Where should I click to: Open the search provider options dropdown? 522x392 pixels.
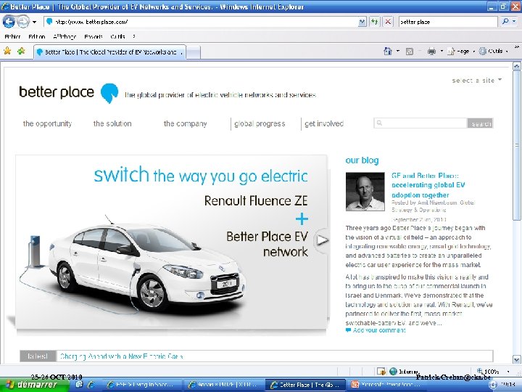[515, 22]
